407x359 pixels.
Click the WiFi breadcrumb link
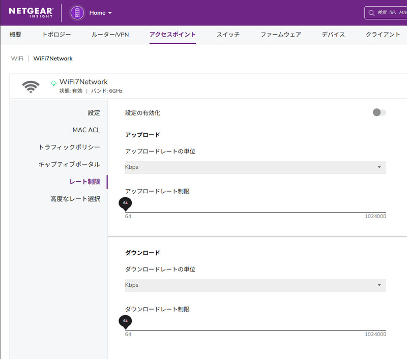(17, 58)
